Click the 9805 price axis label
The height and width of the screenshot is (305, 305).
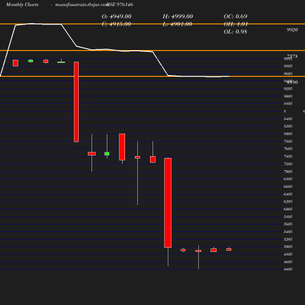pos(288,66)
